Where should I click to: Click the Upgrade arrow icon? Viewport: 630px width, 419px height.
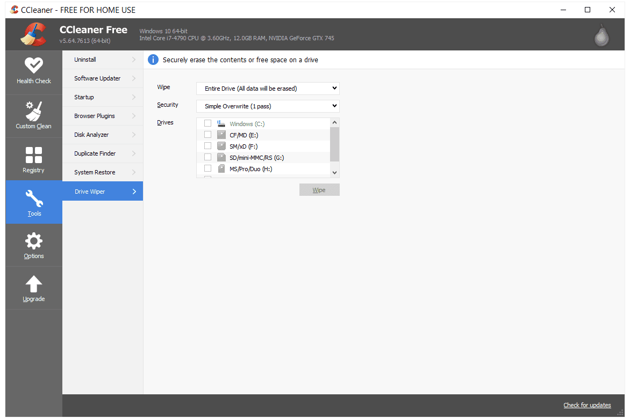pos(33,284)
